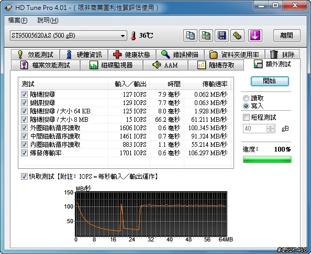311x254 pixels.
Task: Click the 36°C temperature reading
Action: click(x=146, y=36)
